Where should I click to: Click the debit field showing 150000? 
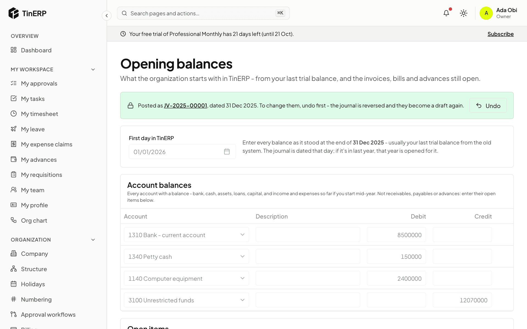pos(396,256)
